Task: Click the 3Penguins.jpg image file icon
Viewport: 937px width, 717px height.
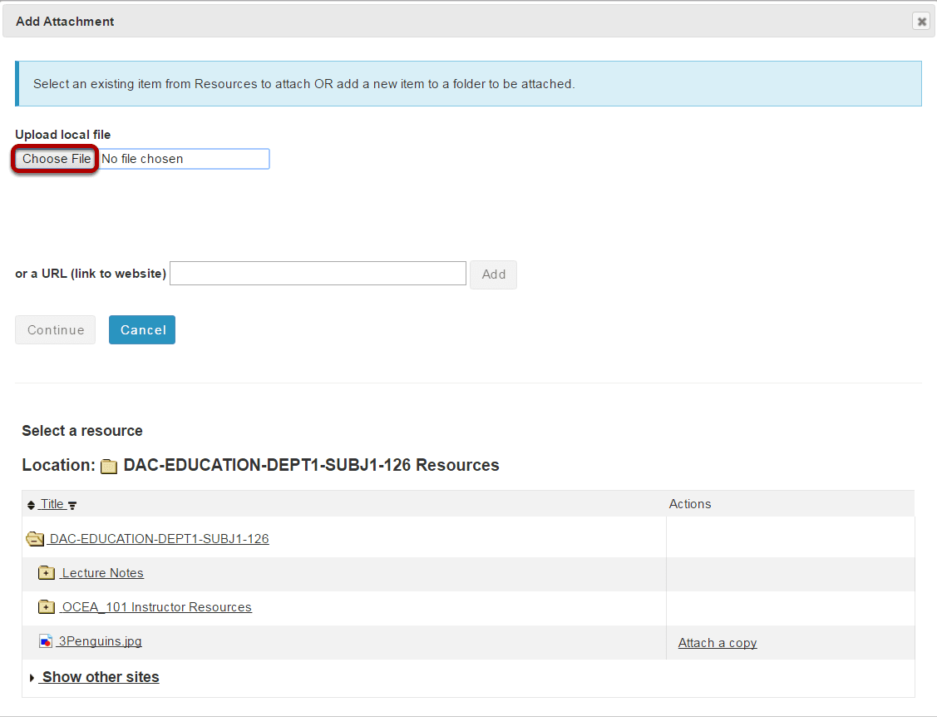Action: [x=46, y=641]
